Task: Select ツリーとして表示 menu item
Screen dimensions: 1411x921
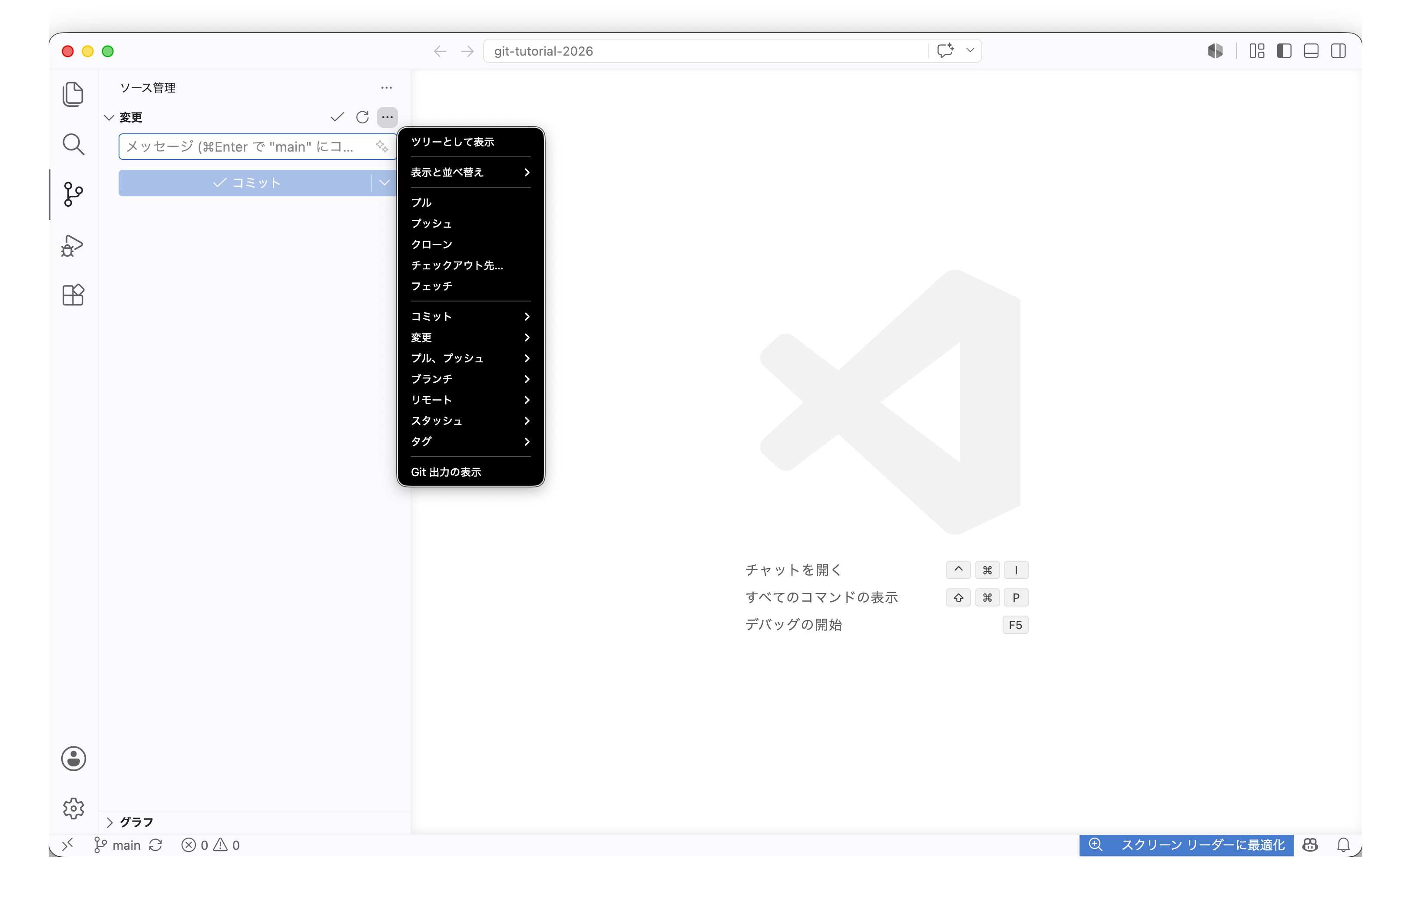Action: (x=471, y=142)
